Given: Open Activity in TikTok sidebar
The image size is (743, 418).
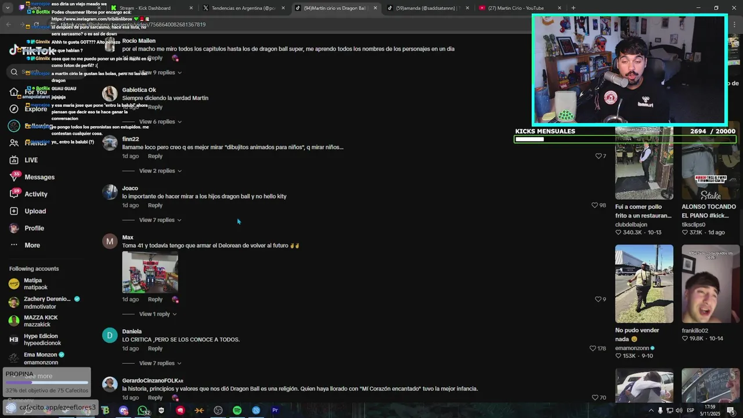Looking at the screenshot, I should [x=35, y=194].
